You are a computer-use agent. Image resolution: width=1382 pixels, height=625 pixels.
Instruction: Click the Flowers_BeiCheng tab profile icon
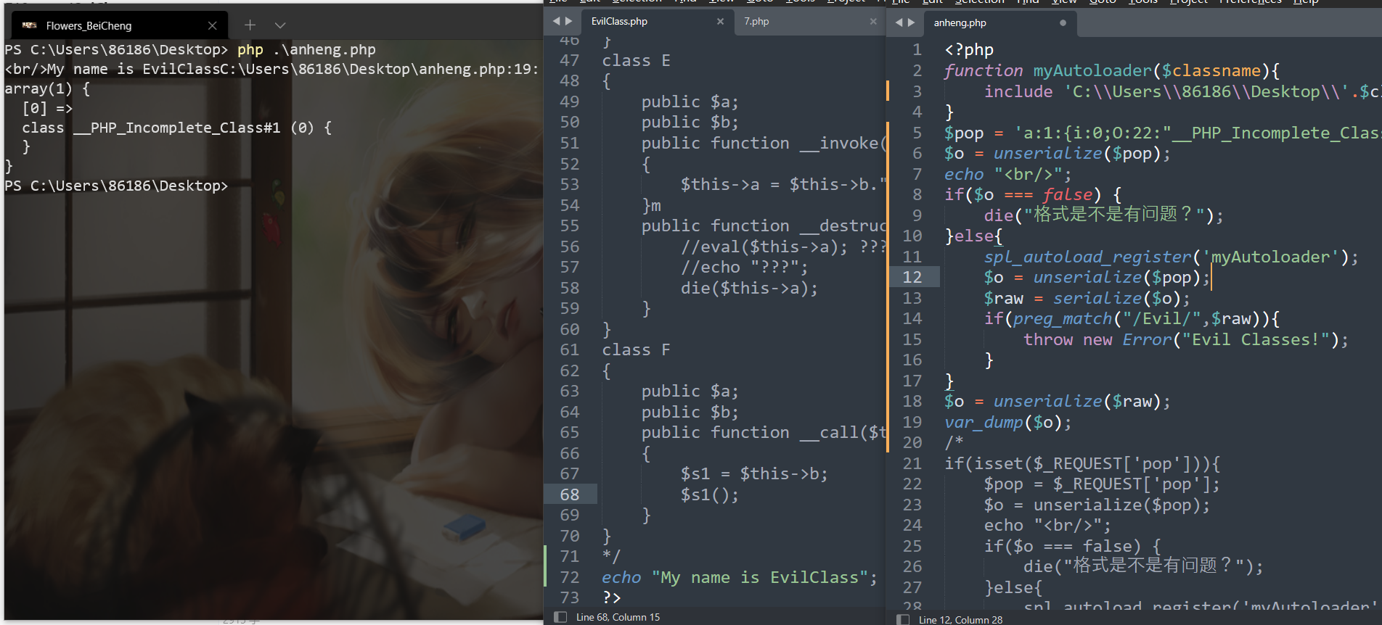tap(30, 25)
